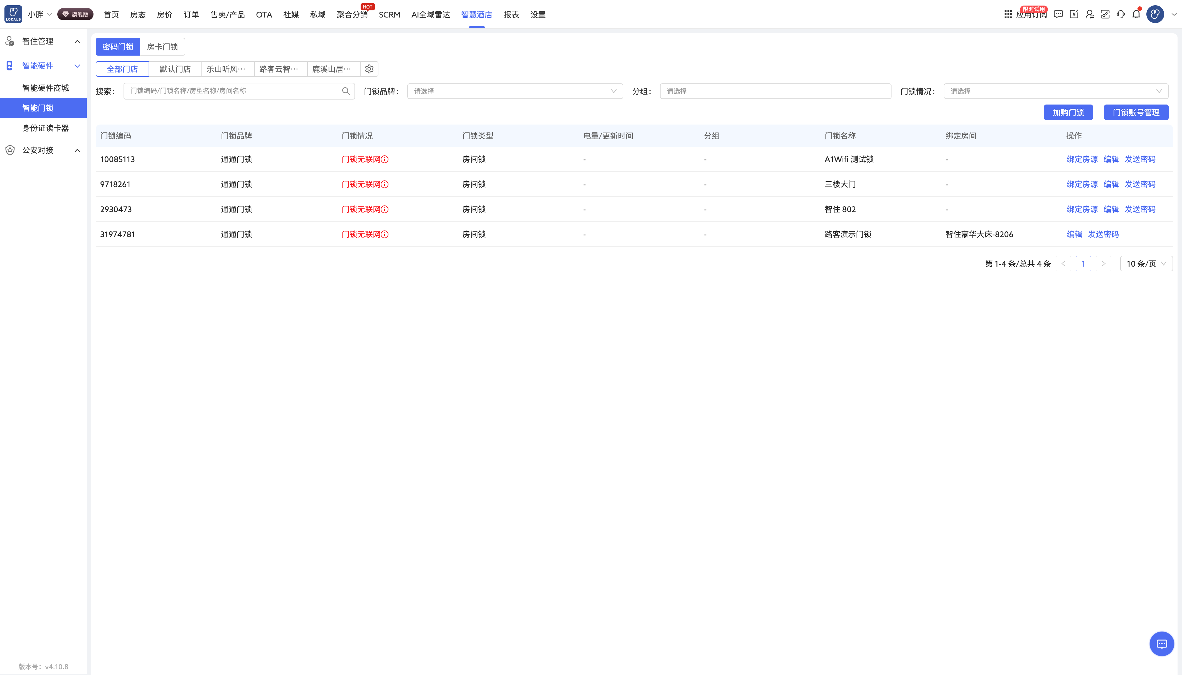This screenshot has width=1182, height=675.
Task: Open the chat message bubble icon in header
Action: [1058, 14]
